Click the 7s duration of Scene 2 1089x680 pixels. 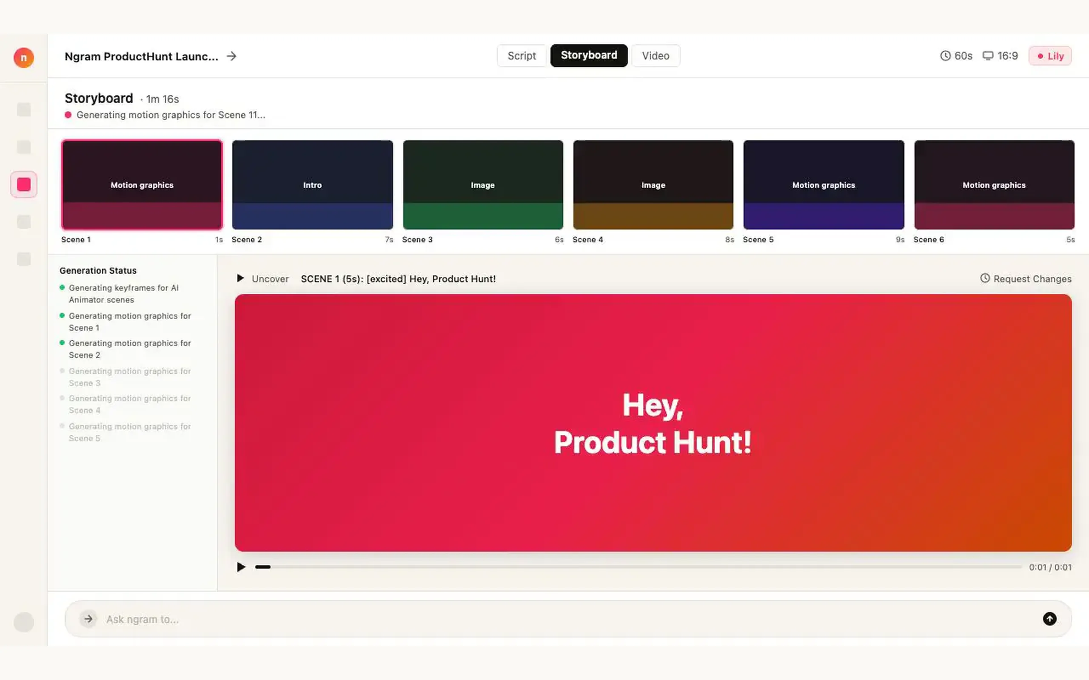389,240
